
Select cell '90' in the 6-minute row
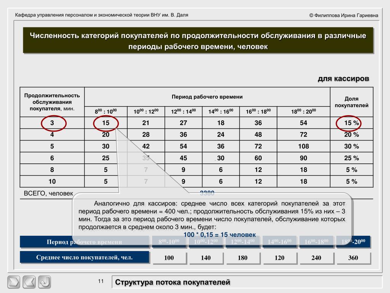point(304,158)
